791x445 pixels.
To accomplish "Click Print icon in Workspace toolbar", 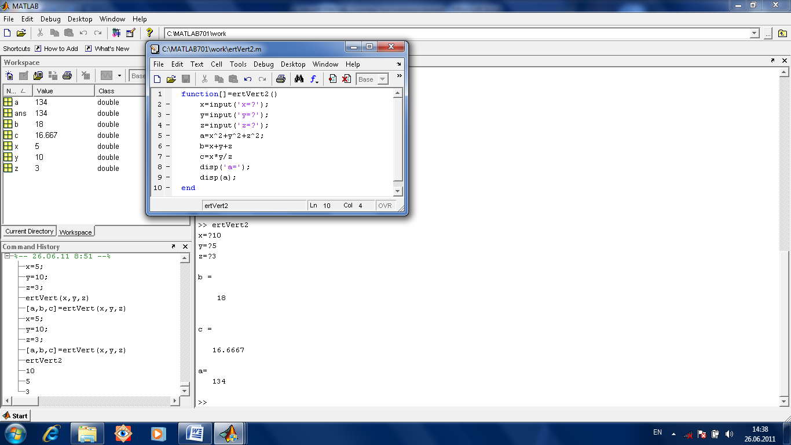I will [67, 75].
